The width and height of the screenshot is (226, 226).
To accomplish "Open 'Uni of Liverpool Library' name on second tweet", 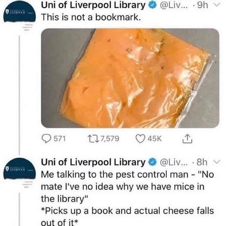I will [93, 162].
